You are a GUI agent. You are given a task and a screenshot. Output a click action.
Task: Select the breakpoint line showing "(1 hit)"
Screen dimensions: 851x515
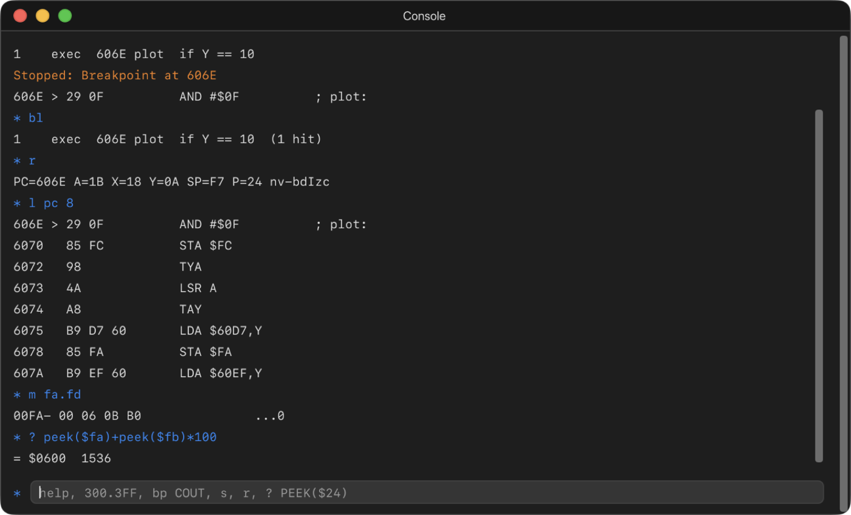click(x=167, y=139)
